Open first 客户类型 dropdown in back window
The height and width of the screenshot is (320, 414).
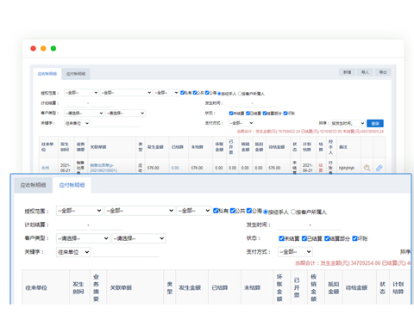(84, 114)
